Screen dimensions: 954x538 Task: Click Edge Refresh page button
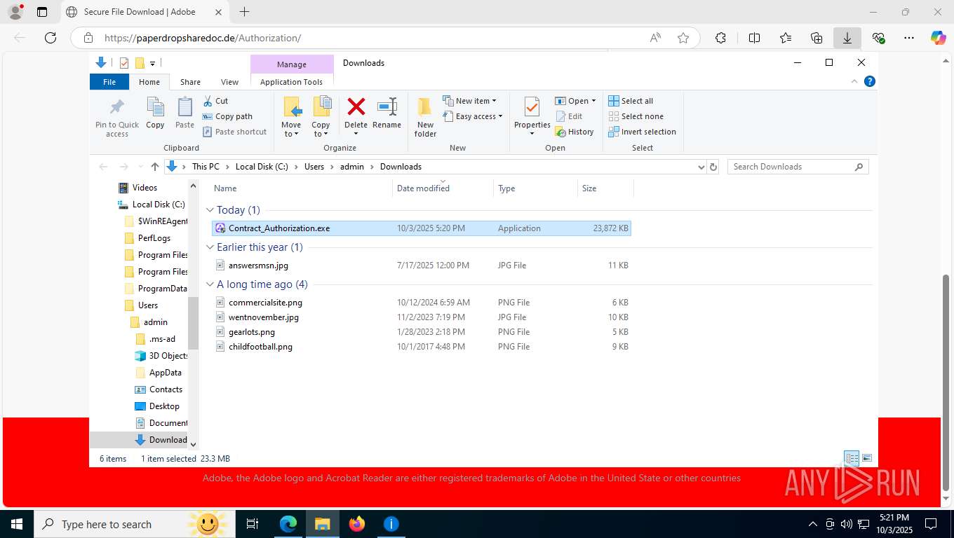pyautogui.click(x=50, y=38)
